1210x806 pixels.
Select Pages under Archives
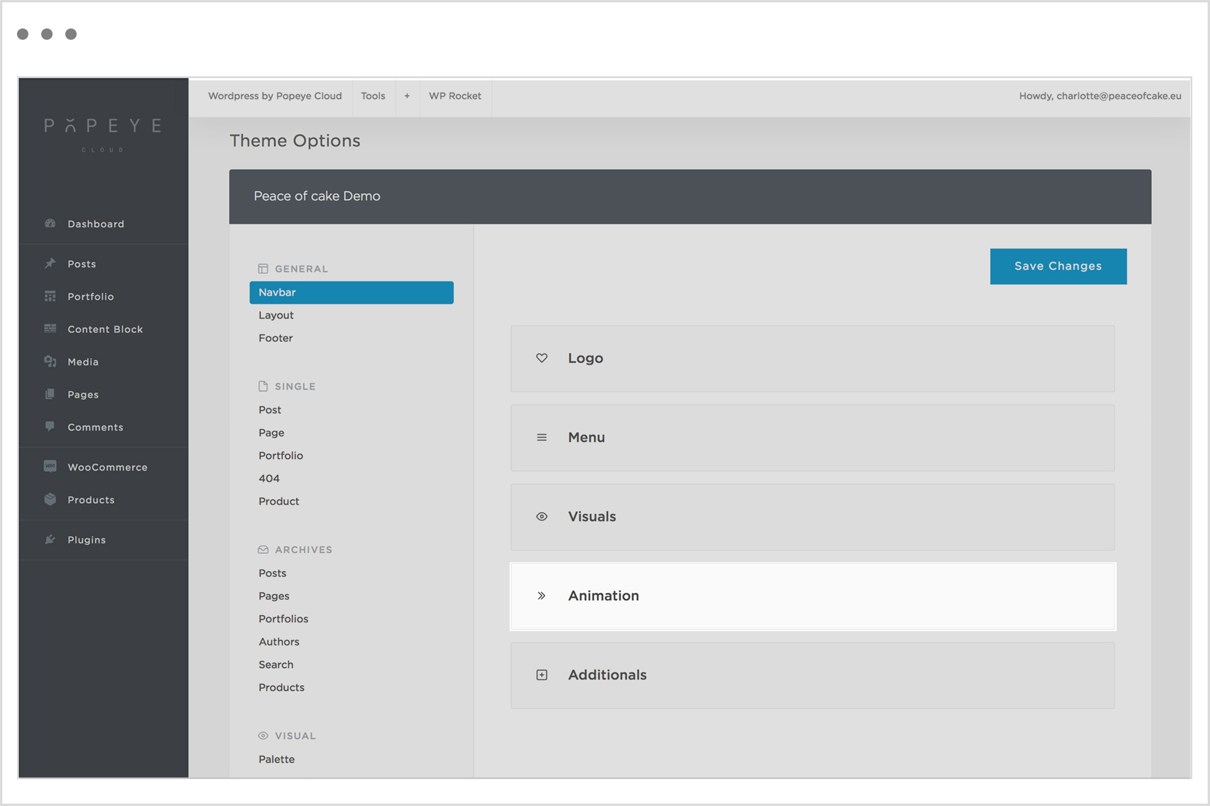tap(274, 596)
